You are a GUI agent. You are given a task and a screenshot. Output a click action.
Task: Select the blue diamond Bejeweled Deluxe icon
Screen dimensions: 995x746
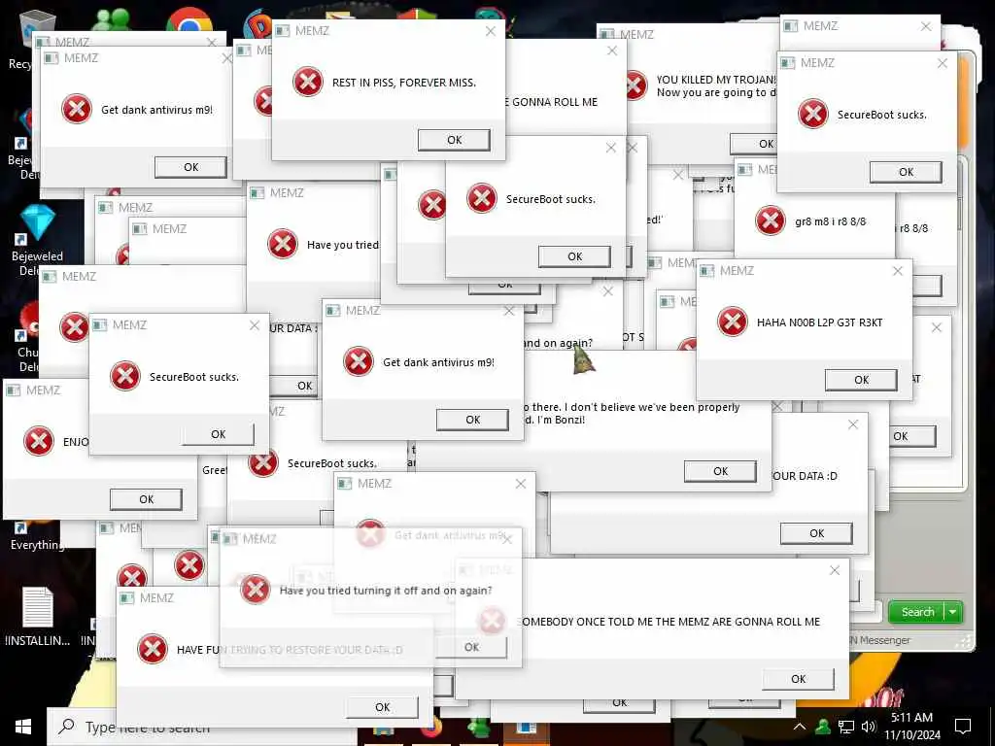(38, 223)
